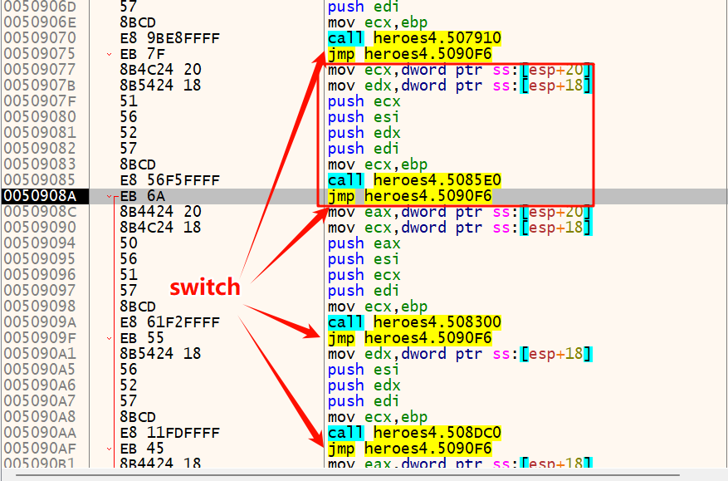Click the opcode bytes E8 11FDFFFF
This screenshot has width=728, height=481.
(170, 433)
